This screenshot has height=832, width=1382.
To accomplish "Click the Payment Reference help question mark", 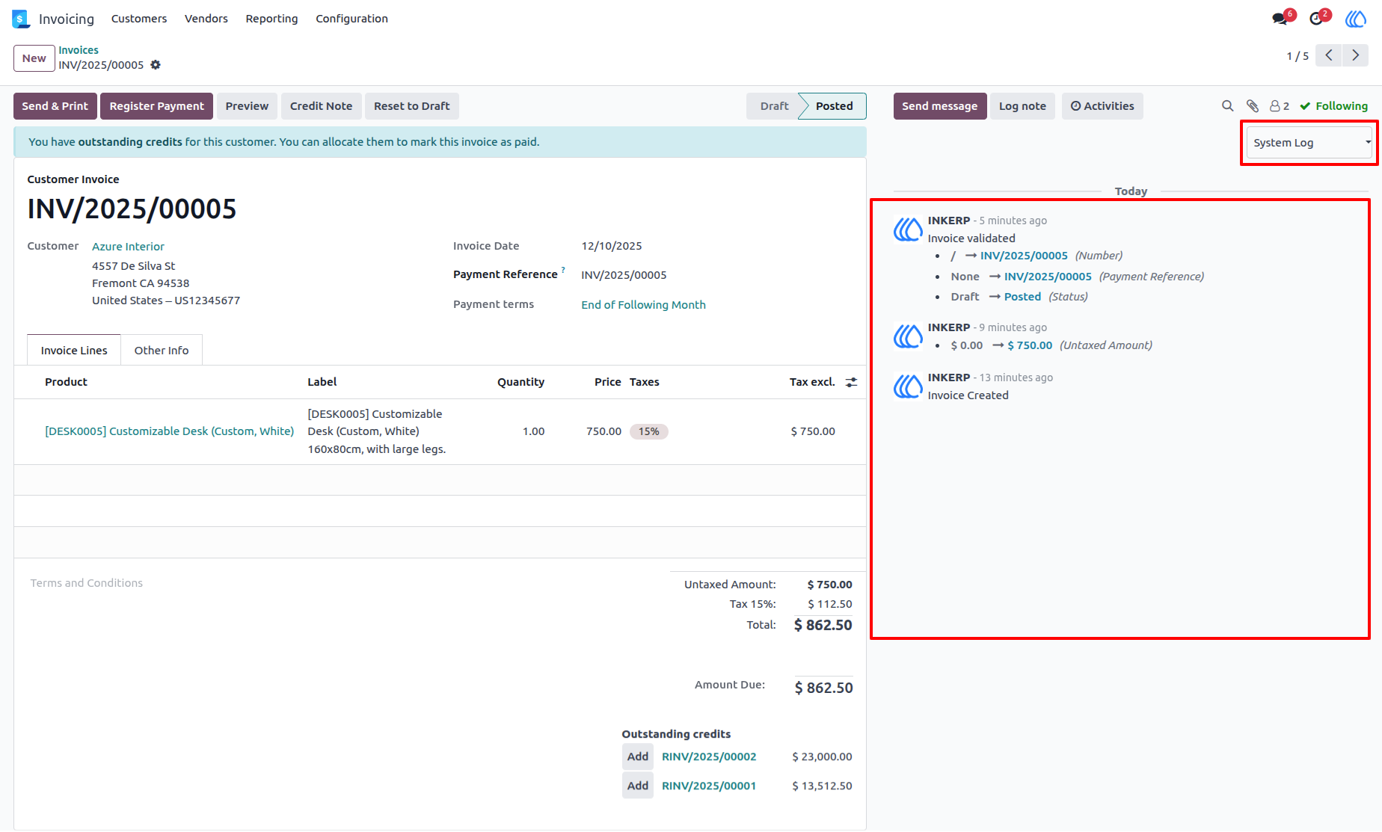I will (563, 270).
